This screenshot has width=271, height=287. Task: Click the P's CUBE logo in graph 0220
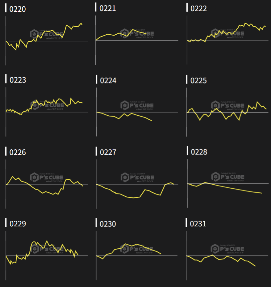tap(46, 34)
